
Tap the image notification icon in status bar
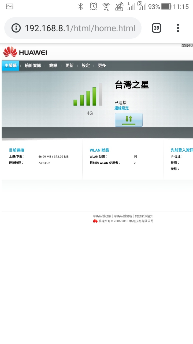[10, 6]
